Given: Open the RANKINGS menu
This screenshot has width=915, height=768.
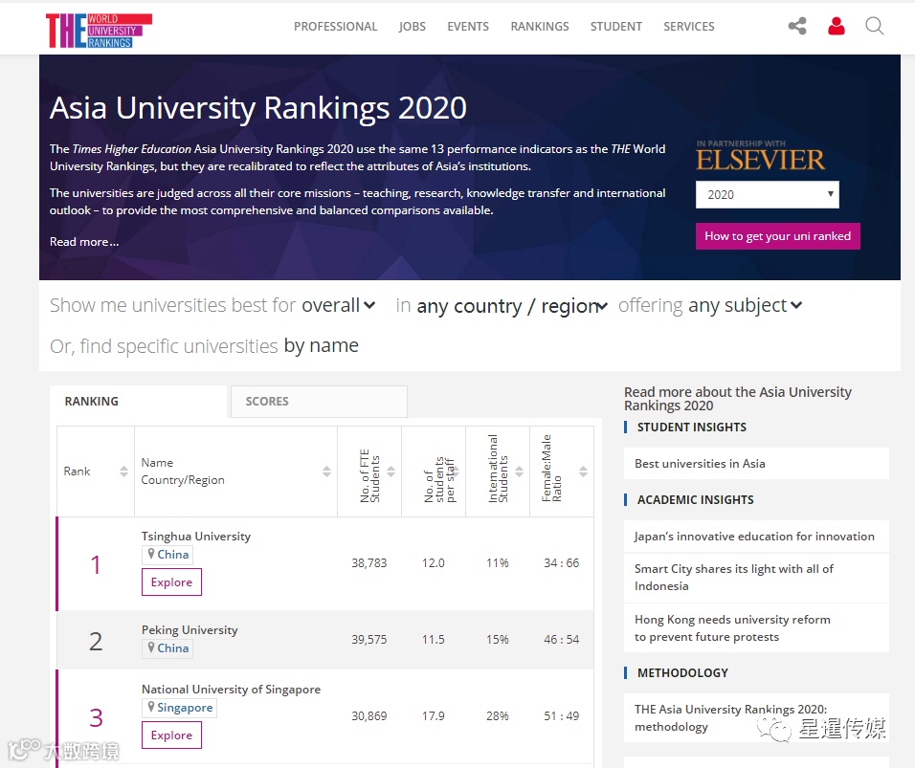Looking at the screenshot, I should pyautogui.click(x=540, y=26).
